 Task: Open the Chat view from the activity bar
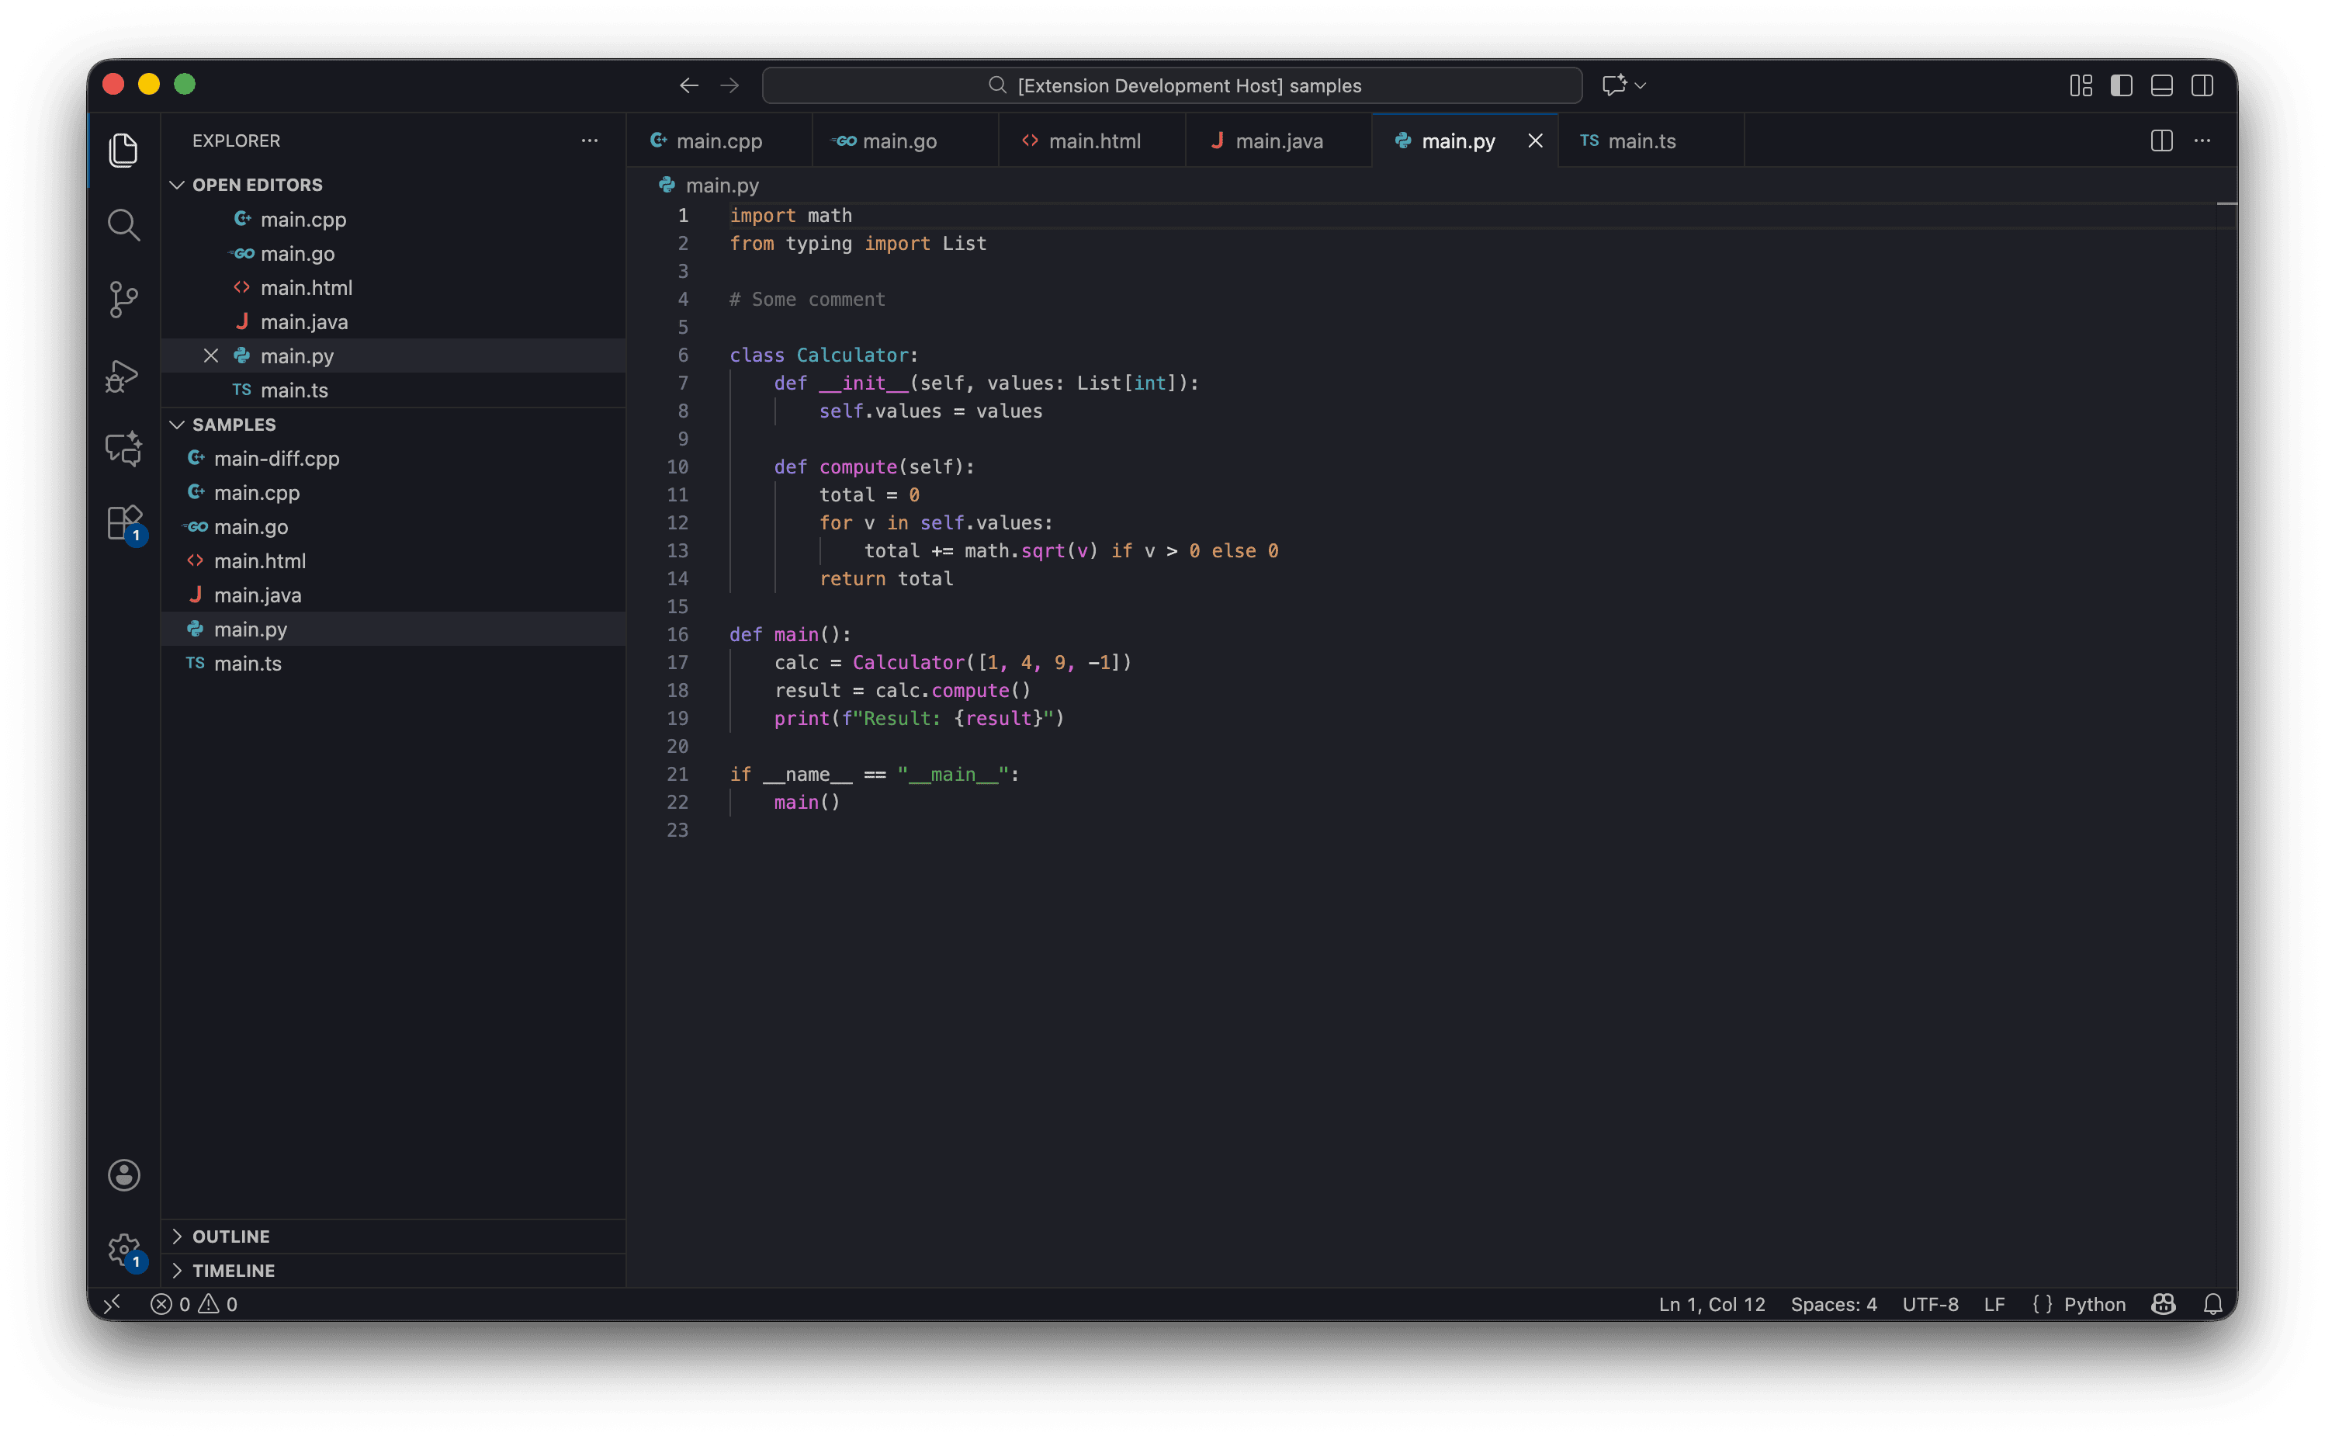click(x=123, y=449)
